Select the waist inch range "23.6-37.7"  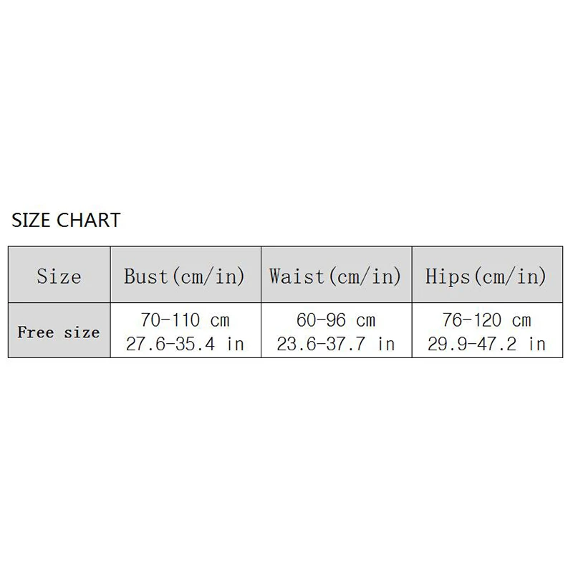pyautogui.click(x=322, y=344)
